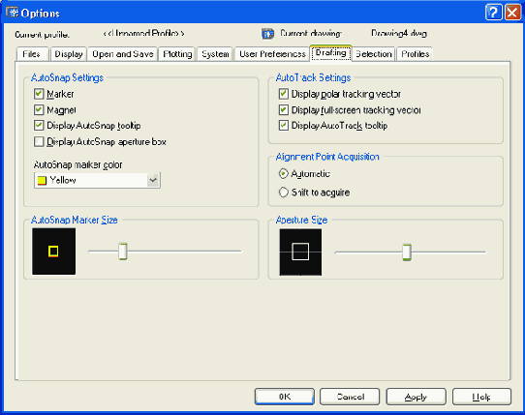Image resolution: width=525 pixels, height=415 pixels.
Task: Click the AutoSnap marker size preview
Action: click(54, 252)
